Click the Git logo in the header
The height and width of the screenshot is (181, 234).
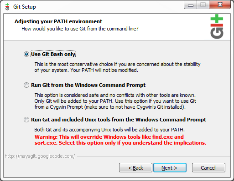pos(217,26)
